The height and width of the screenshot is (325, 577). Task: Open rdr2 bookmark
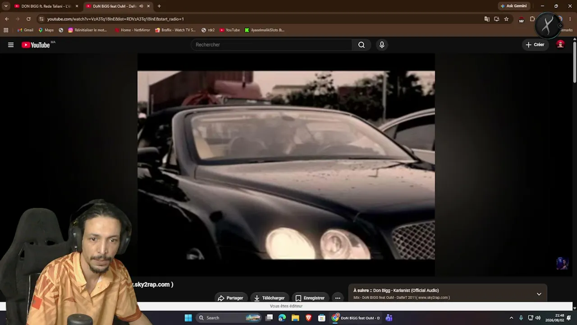(x=208, y=30)
